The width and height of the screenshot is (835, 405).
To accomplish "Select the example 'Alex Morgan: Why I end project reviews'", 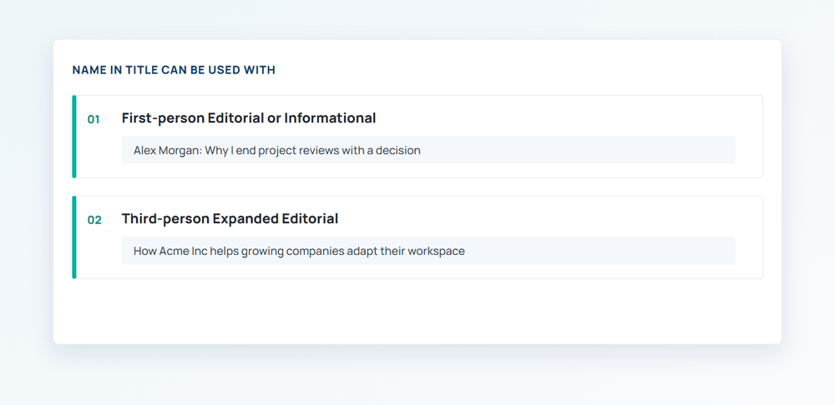I will (x=428, y=150).
